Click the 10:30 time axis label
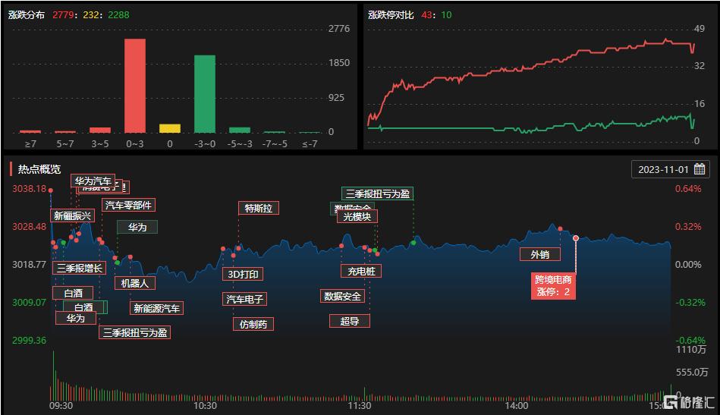720x415 pixels. (205, 406)
